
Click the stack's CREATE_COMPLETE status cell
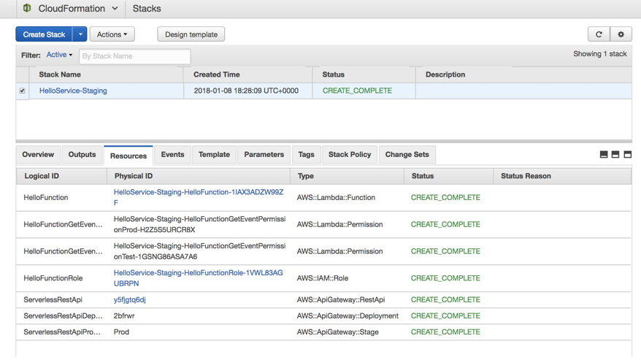(357, 91)
